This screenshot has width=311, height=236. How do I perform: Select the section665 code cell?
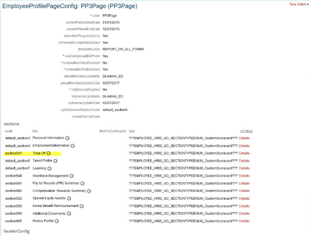(x=14, y=221)
